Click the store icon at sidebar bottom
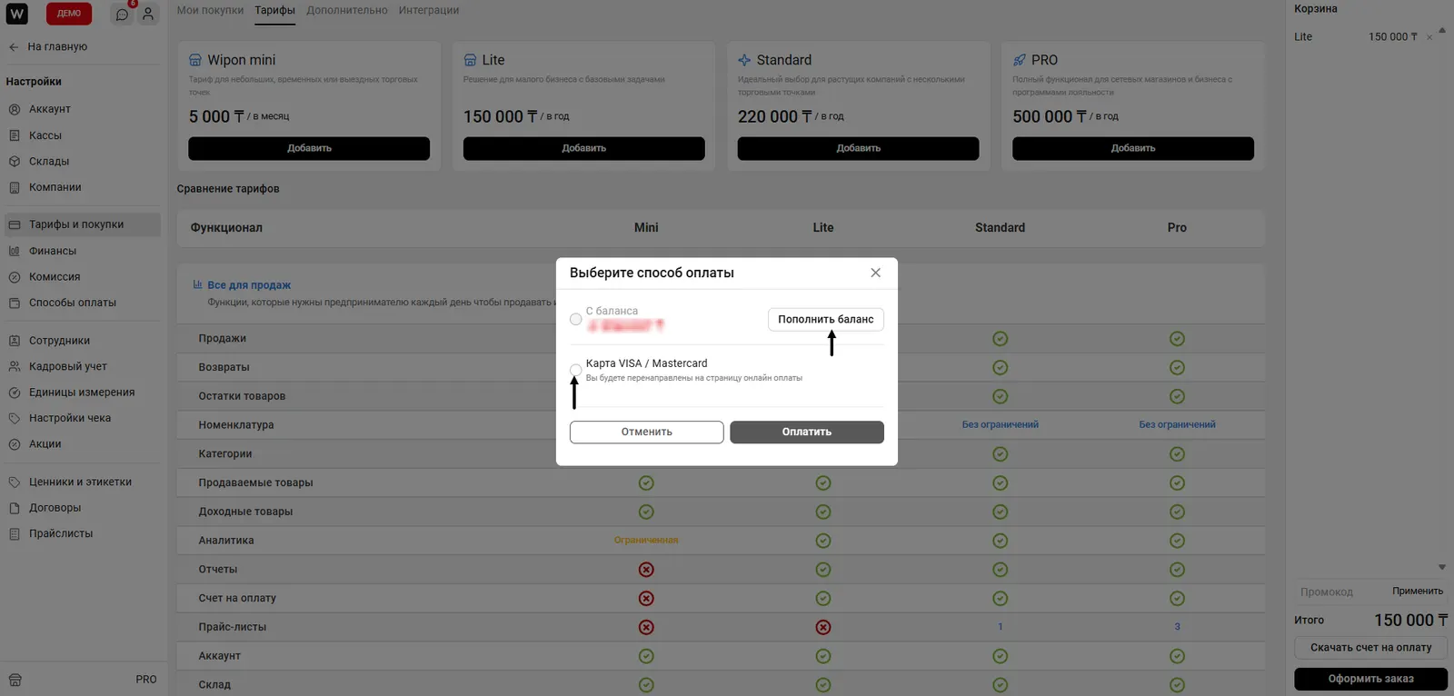Image resolution: width=1454 pixels, height=696 pixels. [x=15, y=680]
